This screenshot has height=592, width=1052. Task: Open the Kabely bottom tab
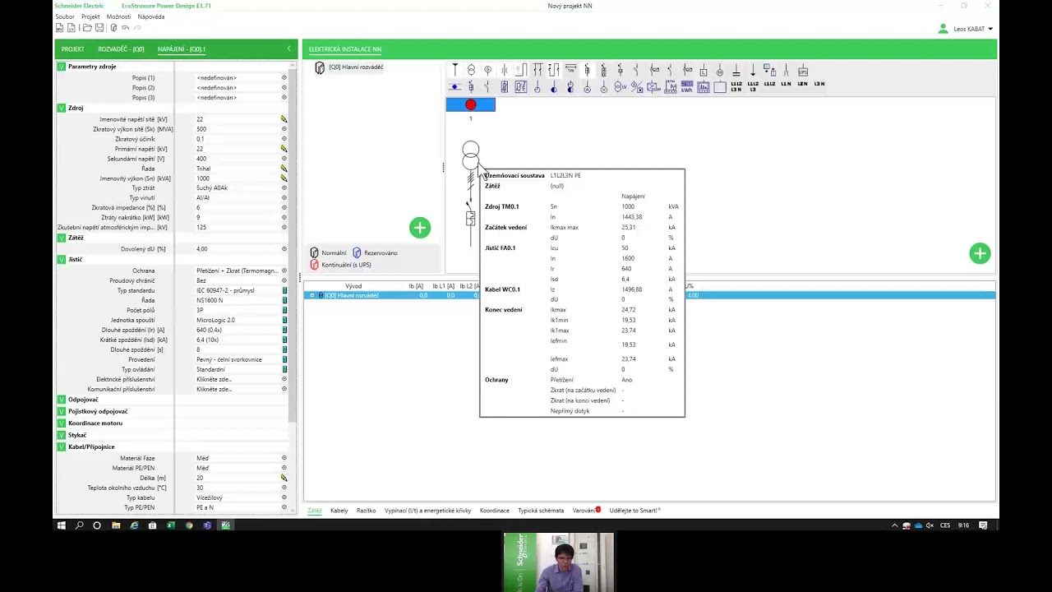click(339, 511)
